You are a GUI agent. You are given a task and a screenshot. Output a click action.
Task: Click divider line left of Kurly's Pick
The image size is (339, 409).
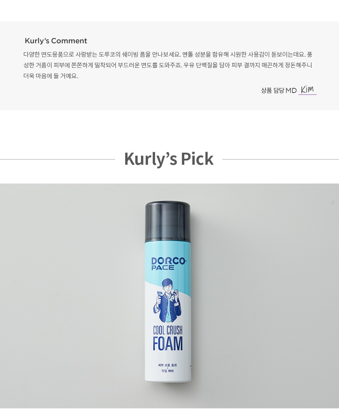pos(57,159)
